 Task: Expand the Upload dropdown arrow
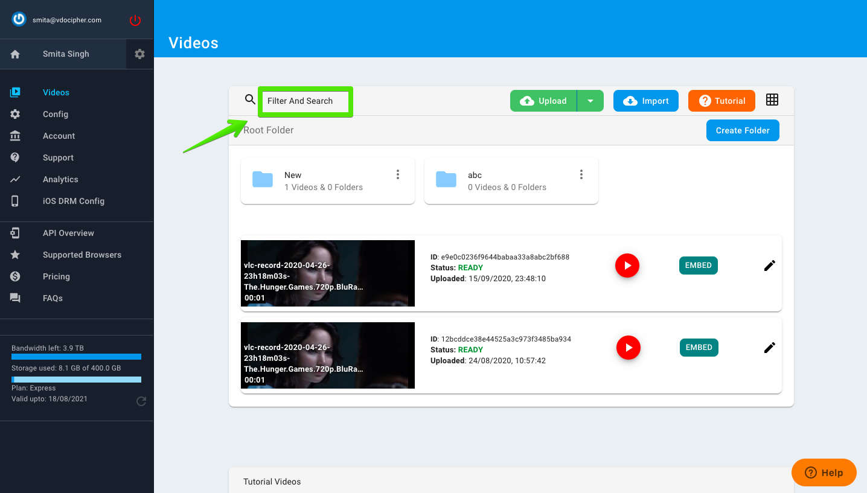[590, 101]
